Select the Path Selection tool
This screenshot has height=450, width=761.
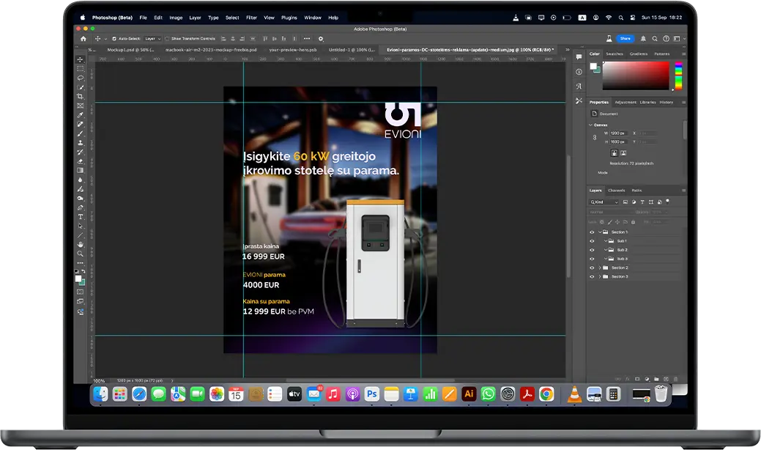[81, 226]
